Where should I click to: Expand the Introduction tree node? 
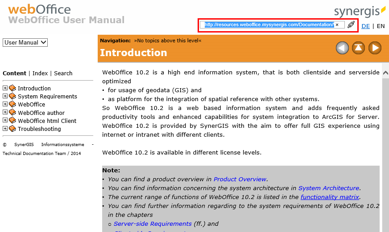point(5,88)
